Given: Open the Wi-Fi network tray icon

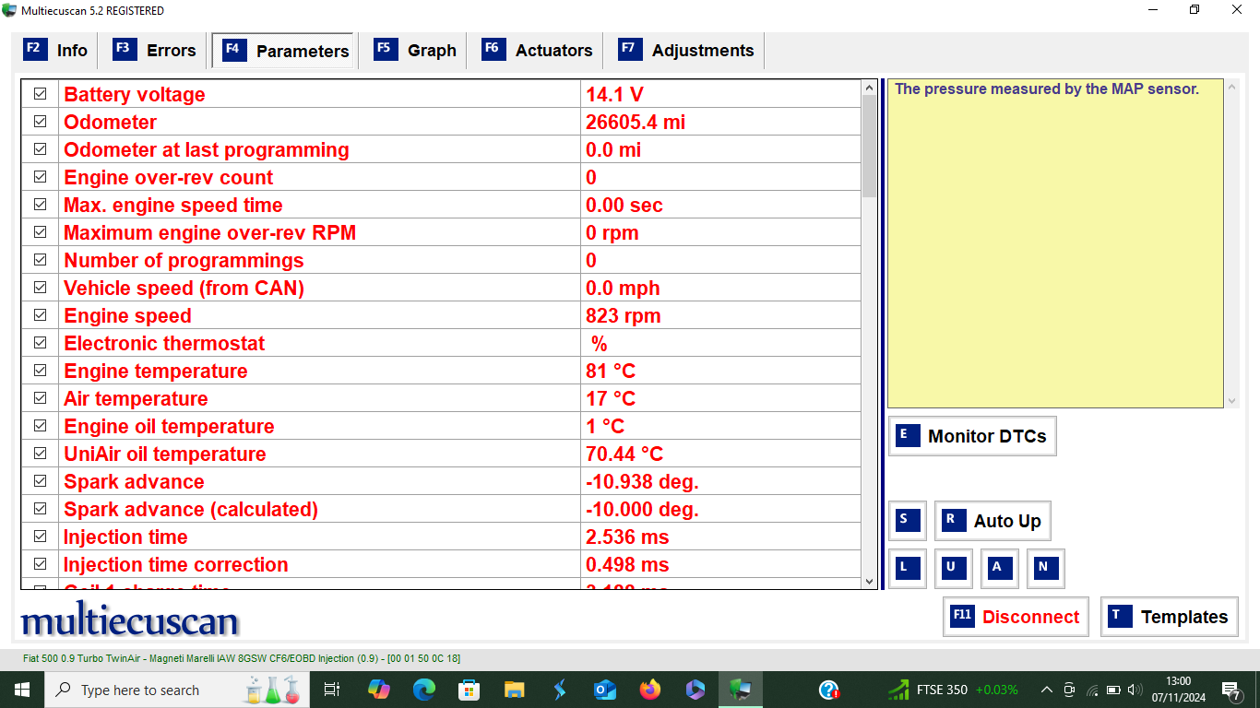Looking at the screenshot, I should (1092, 690).
